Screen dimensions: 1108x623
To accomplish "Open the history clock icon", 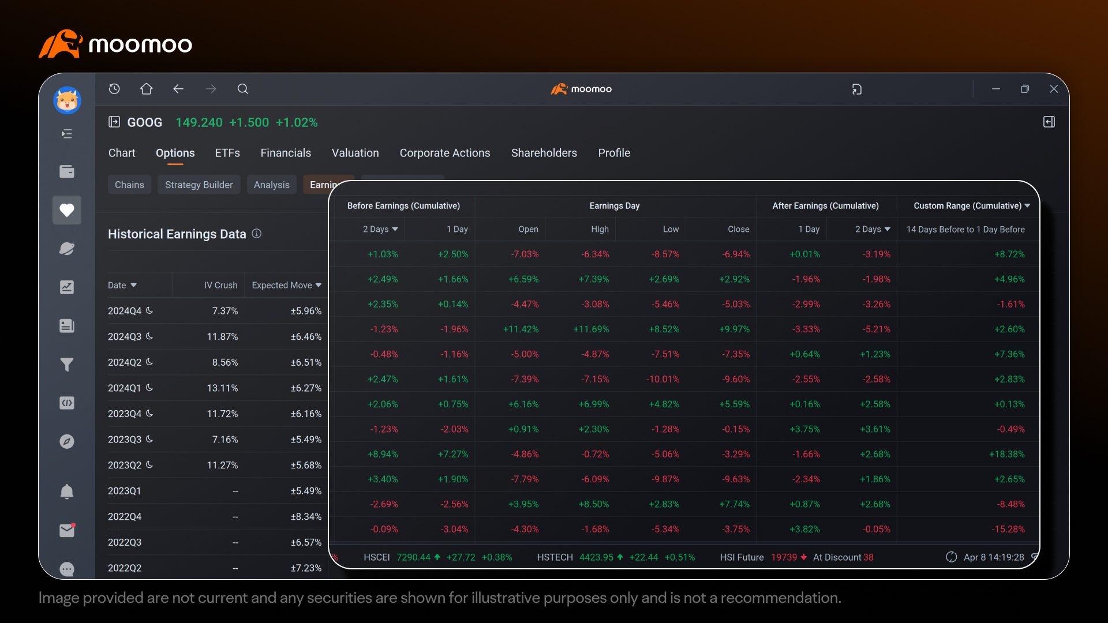I will 114,89.
